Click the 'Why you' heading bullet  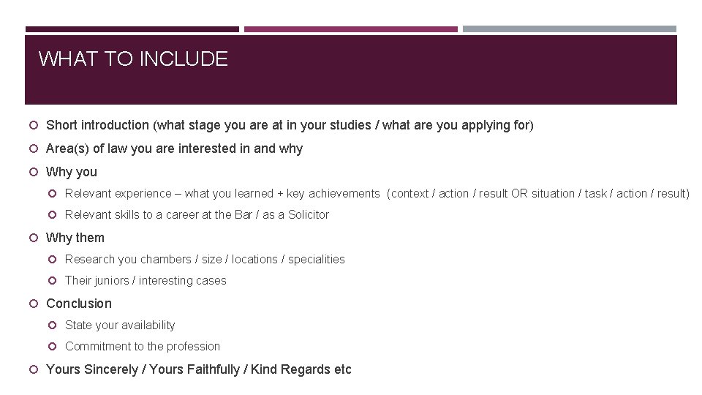click(x=72, y=172)
